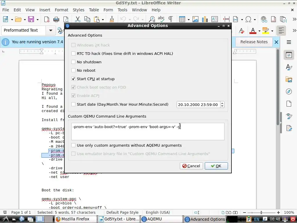The height and width of the screenshot is (223, 297).
Task: Click the Print icon in Writer toolbar
Action: pyautogui.click(x=56, y=19)
